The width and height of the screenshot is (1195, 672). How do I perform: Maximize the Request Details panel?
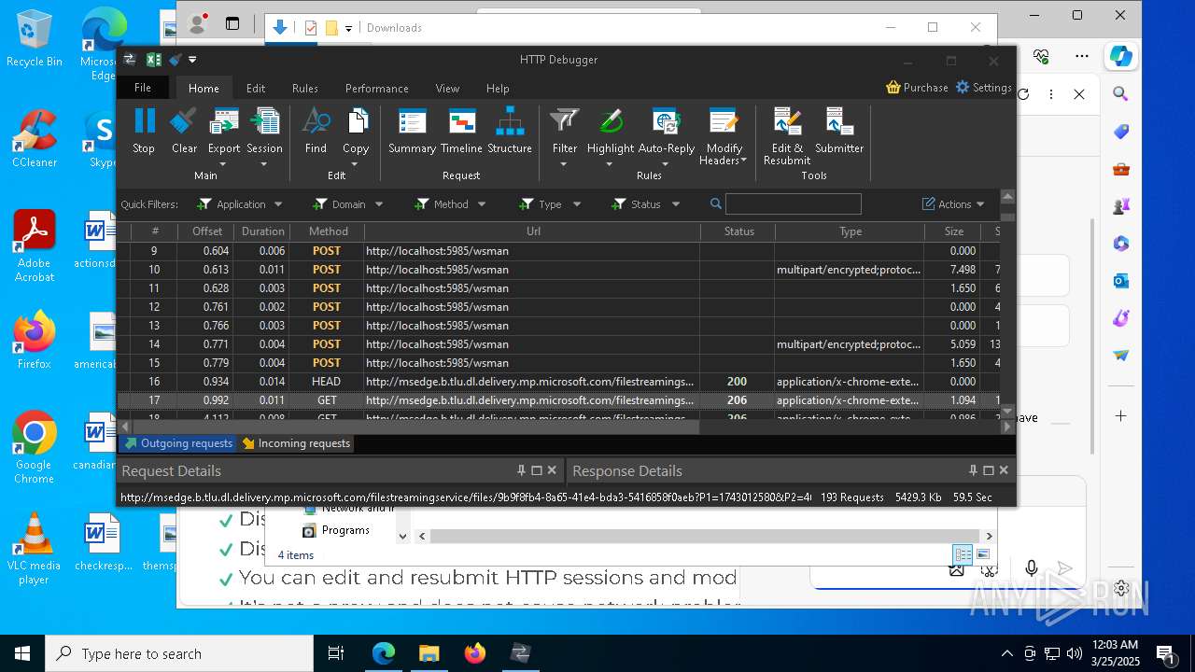click(537, 470)
